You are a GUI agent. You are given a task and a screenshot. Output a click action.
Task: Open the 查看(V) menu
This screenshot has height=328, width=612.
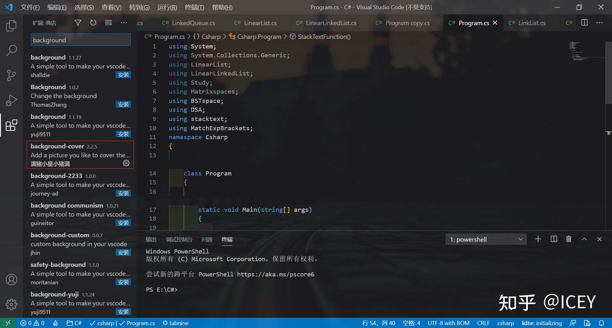coord(111,7)
